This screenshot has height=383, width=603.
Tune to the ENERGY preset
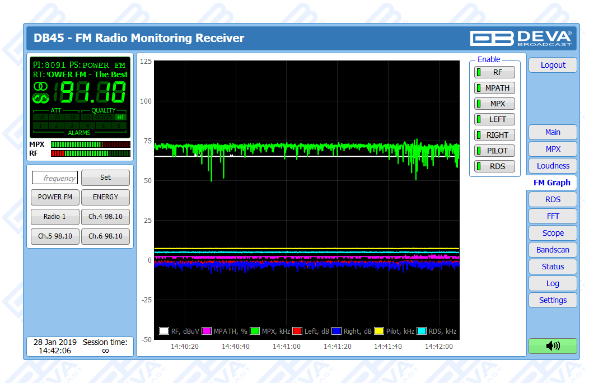(105, 197)
